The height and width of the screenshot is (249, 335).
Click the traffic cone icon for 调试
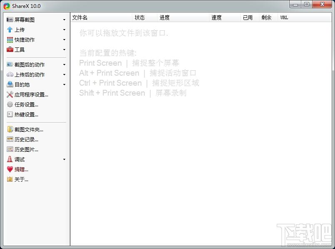coord(10,159)
